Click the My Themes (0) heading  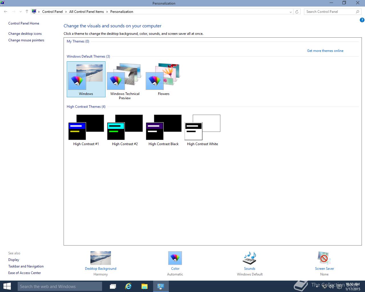point(78,41)
